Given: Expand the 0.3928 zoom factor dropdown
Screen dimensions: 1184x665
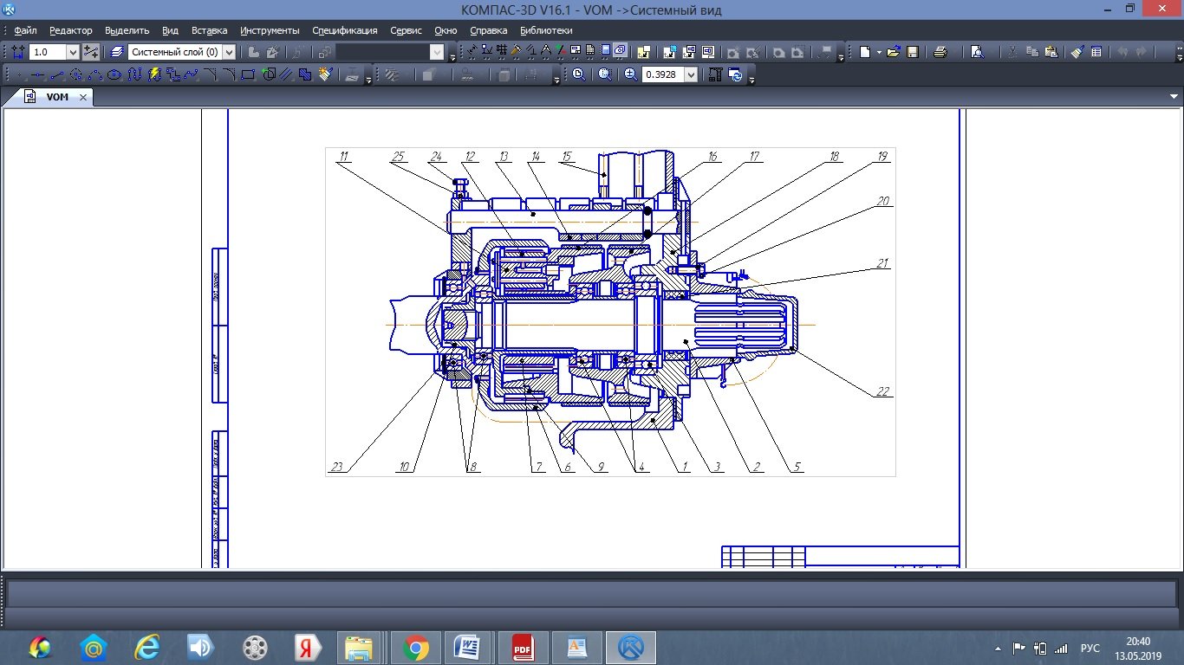Looking at the screenshot, I should pos(691,75).
